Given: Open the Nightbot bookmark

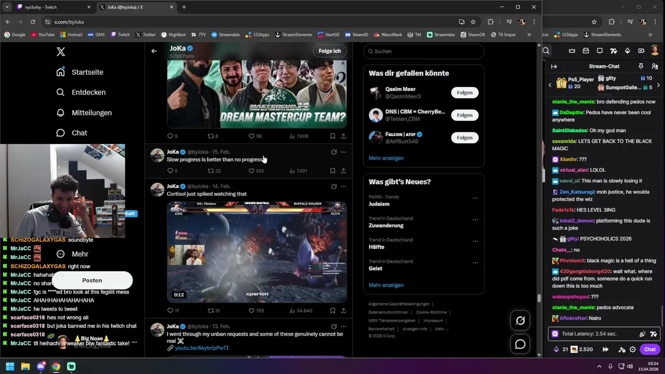Looking at the screenshot, I should (173, 35).
